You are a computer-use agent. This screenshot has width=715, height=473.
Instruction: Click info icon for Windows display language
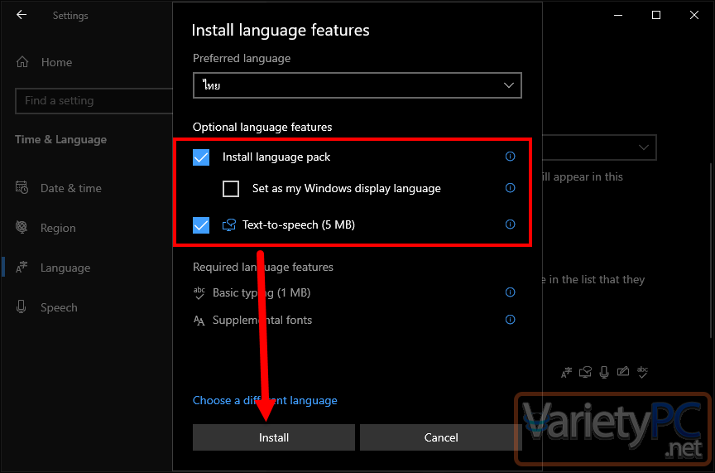pos(511,188)
